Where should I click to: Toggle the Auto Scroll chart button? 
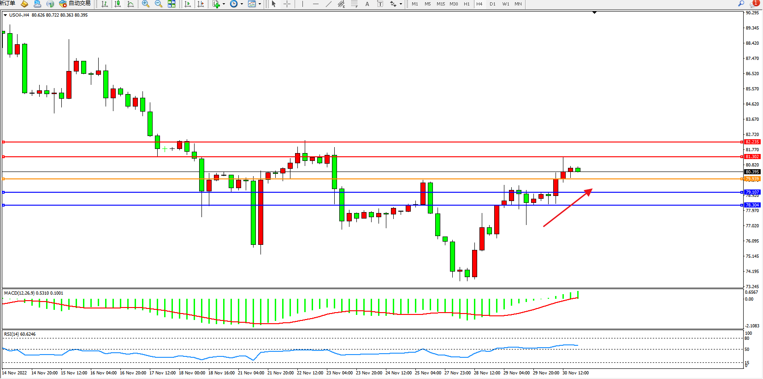coord(188,4)
